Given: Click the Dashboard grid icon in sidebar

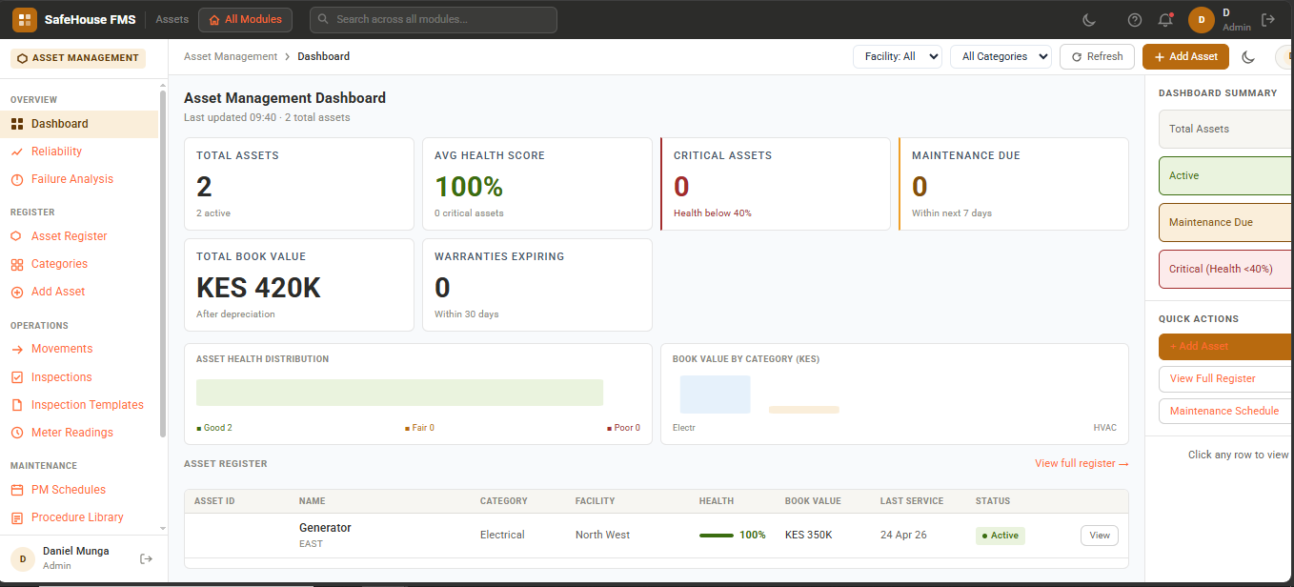Looking at the screenshot, I should click(17, 124).
